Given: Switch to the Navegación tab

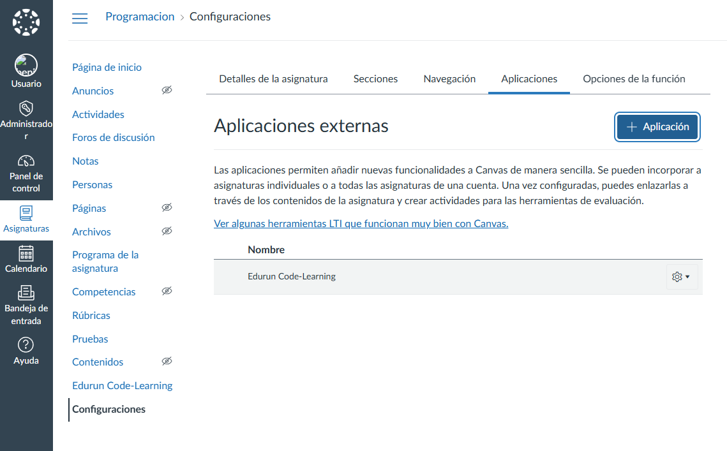Looking at the screenshot, I should pyautogui.click(x=449, y=78).
